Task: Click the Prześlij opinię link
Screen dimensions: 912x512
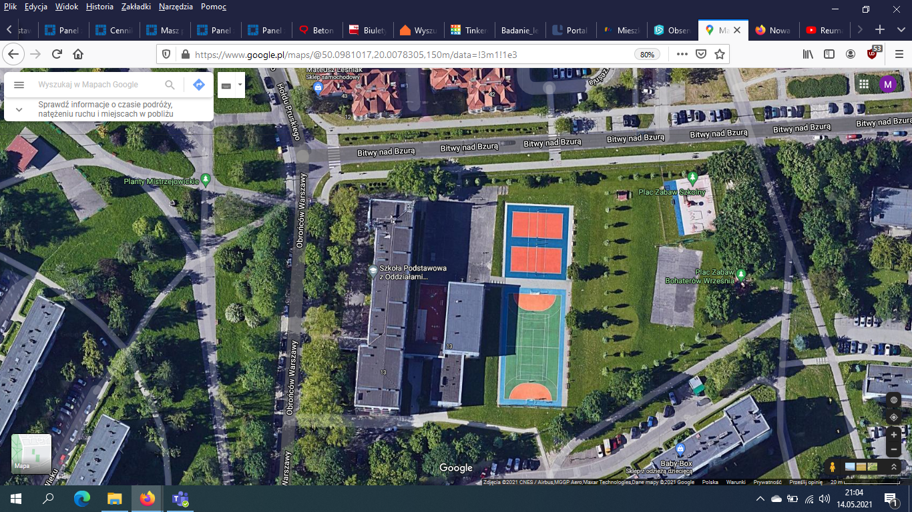Action: pyautogui.click(x=806, y=482)
